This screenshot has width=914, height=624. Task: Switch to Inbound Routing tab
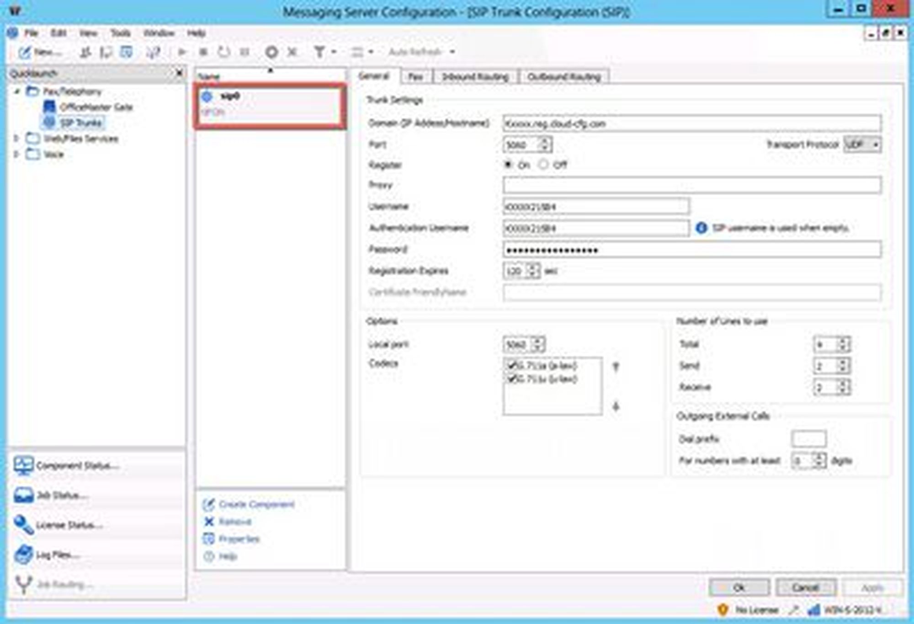475,77
